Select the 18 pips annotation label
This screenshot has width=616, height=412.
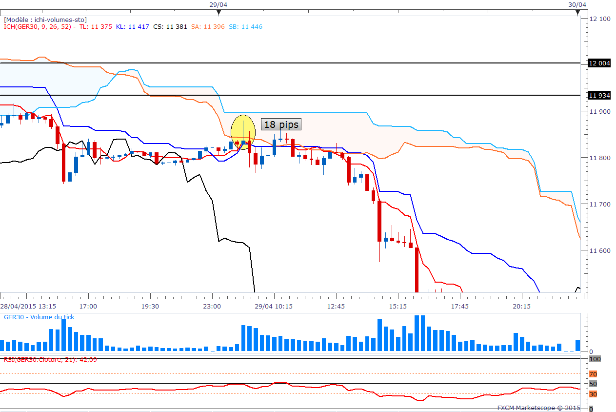coord(281,124)
